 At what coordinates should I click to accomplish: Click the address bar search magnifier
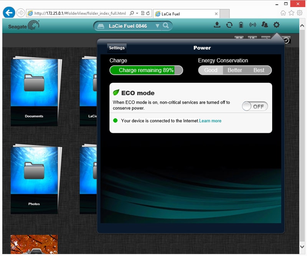point(132,13)
